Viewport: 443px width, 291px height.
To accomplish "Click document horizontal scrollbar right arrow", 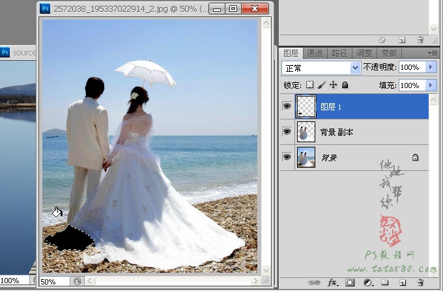I will [255, 281].
